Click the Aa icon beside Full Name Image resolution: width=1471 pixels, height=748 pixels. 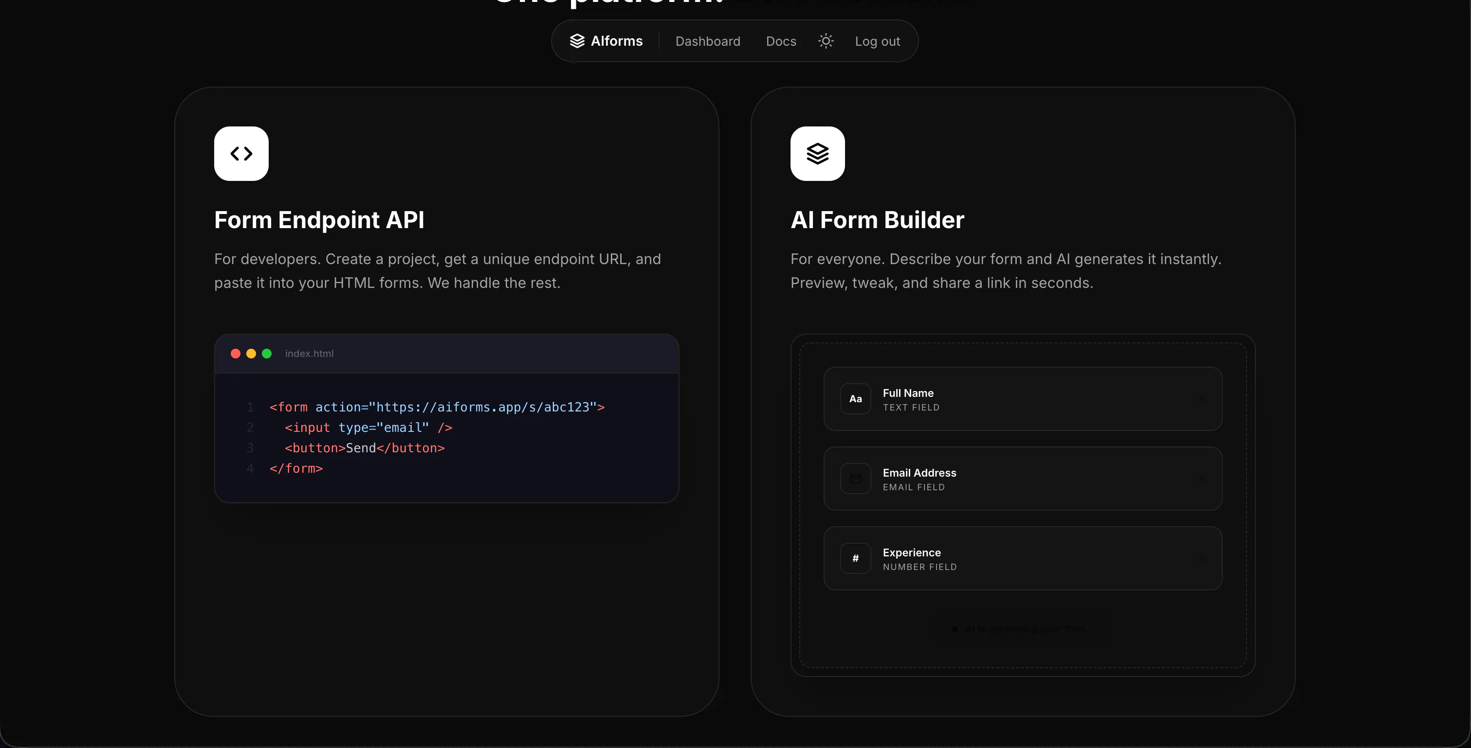tap(855, 399)
